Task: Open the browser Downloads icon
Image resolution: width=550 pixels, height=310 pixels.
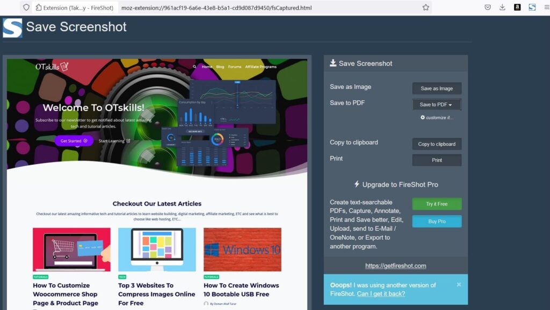Action: [502, 8]
